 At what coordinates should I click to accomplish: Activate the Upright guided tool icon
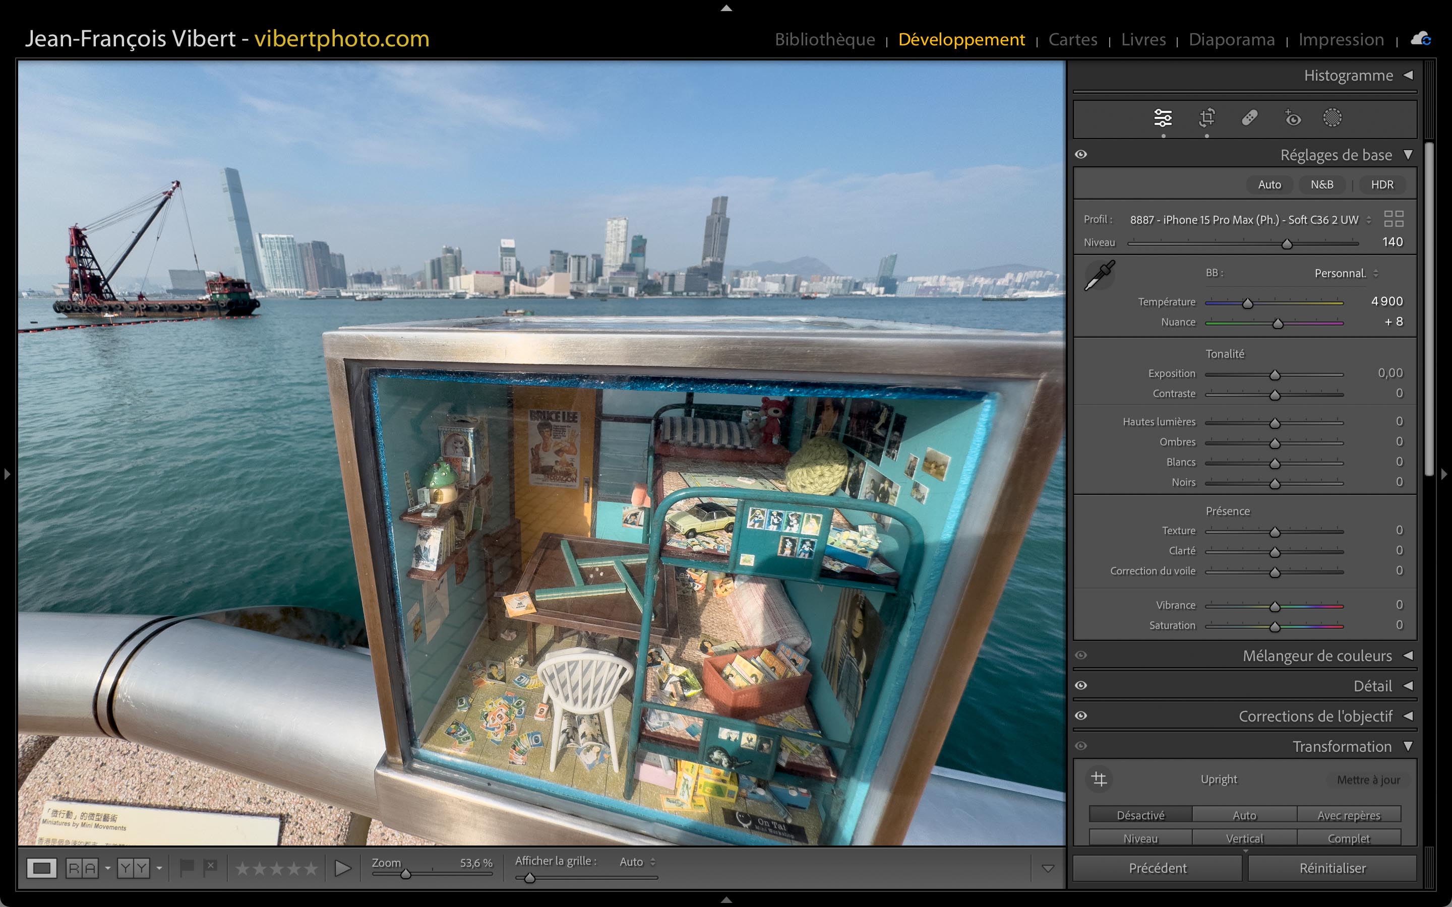click(x=1099, y=779)
